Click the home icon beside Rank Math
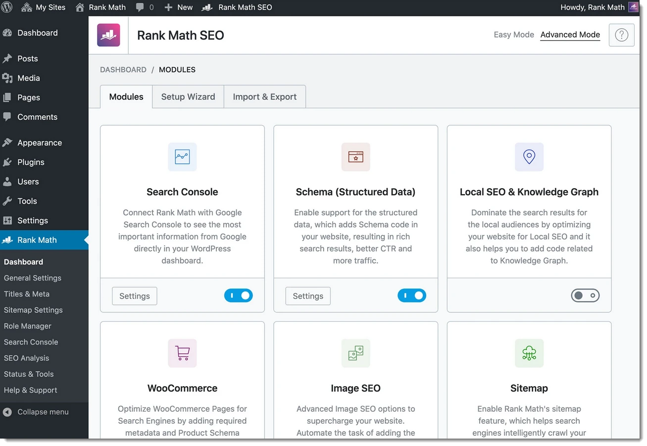647x446 pixels. [80, 7]
